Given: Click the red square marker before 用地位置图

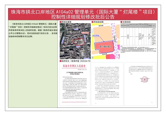Looking at the screenshot, I should pos(60,22).
